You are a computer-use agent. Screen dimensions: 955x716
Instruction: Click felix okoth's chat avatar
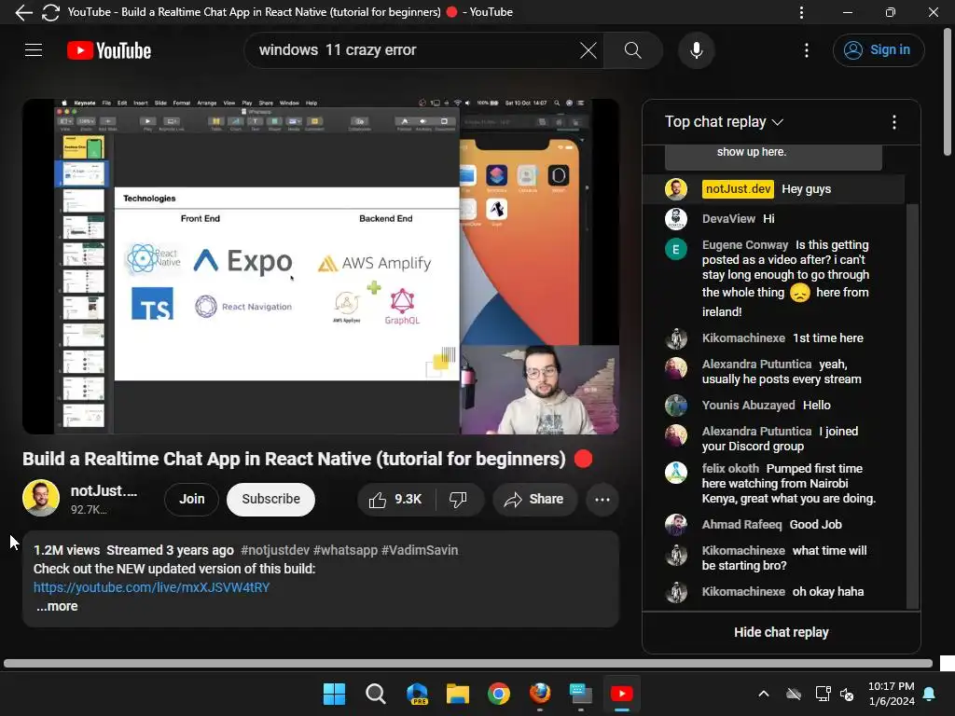point(676,473)
